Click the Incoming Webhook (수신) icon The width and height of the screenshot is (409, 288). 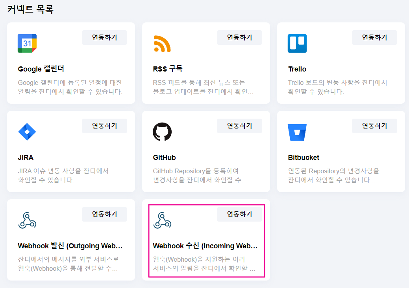click(x=162, y=220)
